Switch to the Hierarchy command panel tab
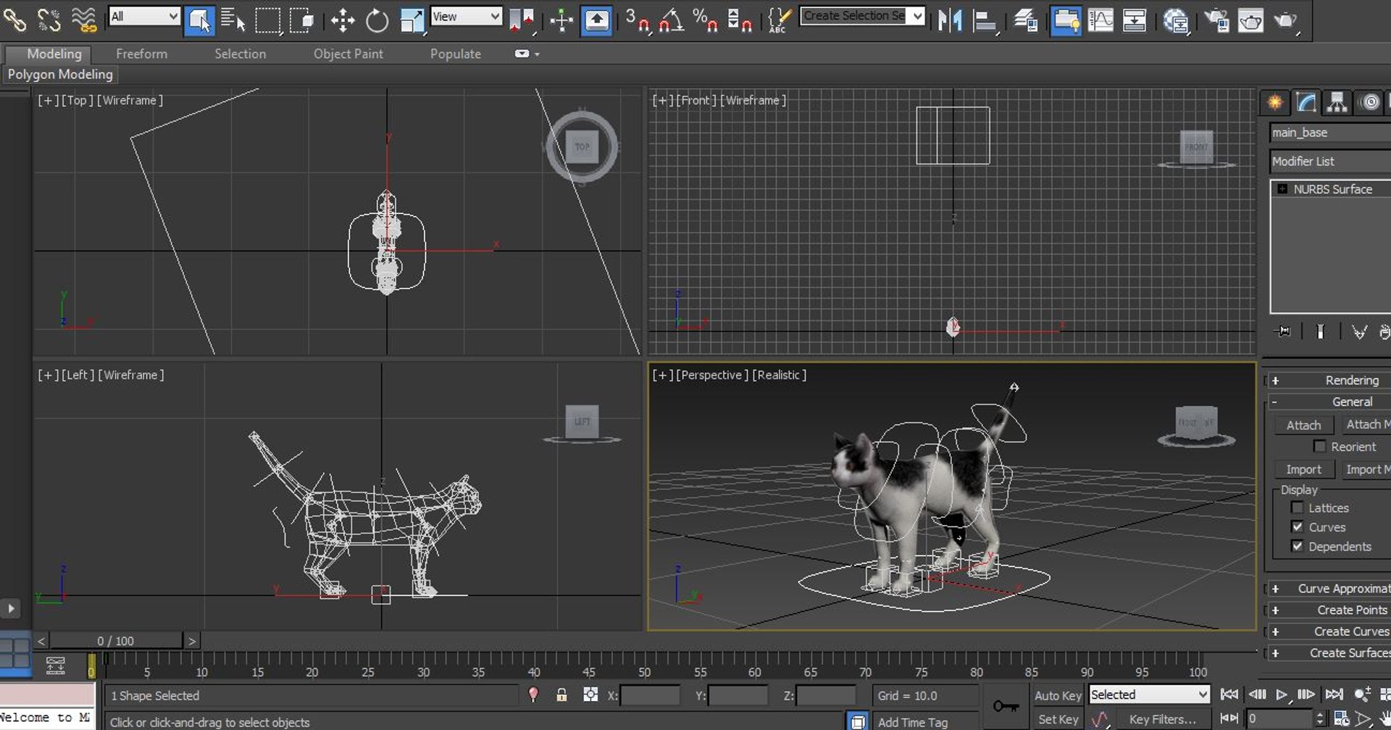 click(1337, 102)
